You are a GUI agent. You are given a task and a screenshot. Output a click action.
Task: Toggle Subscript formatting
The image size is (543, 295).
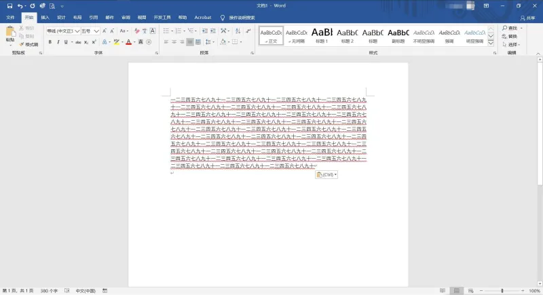[86, 42]
